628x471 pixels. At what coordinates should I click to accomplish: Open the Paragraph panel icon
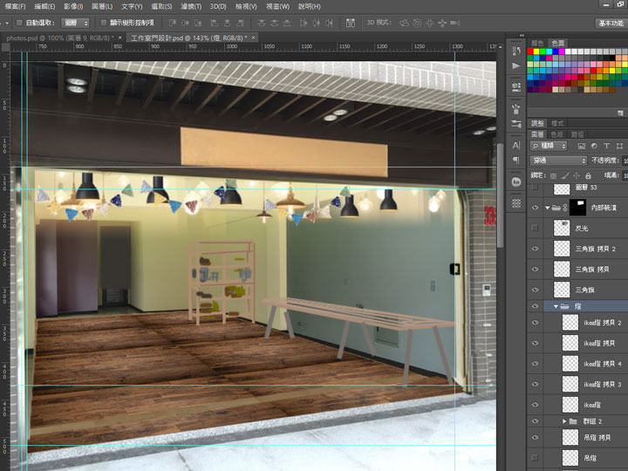(x=516, y=161)
